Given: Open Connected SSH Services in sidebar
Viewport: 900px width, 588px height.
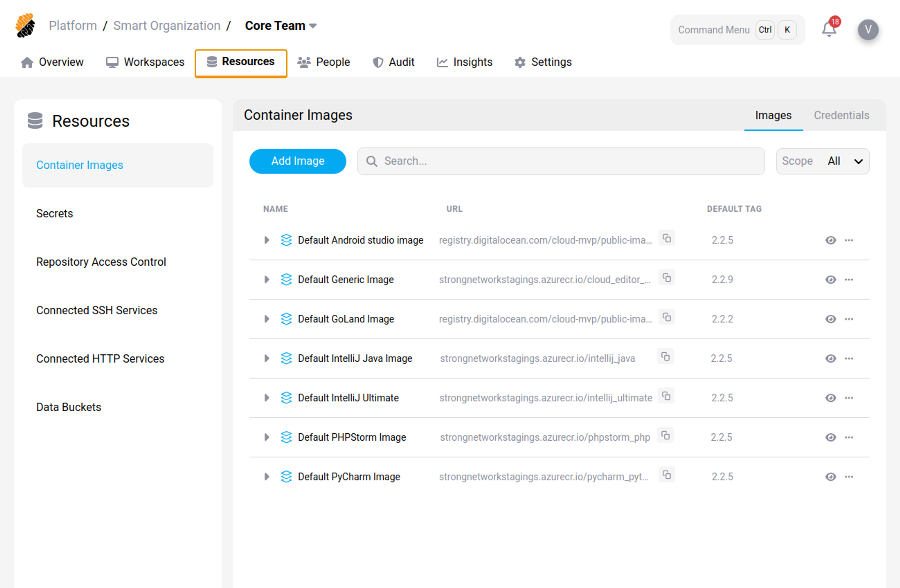Looking at the screenshot, I should 97,310.
